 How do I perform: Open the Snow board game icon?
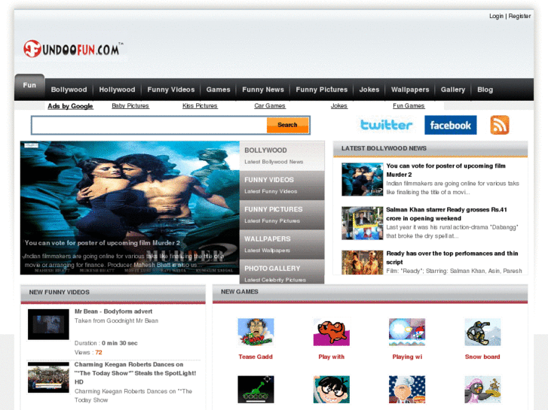(x=482, y=332)
